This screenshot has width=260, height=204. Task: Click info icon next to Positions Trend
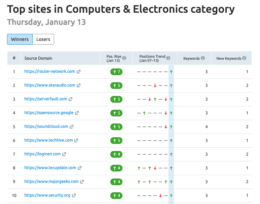click(x=168, y=58)
